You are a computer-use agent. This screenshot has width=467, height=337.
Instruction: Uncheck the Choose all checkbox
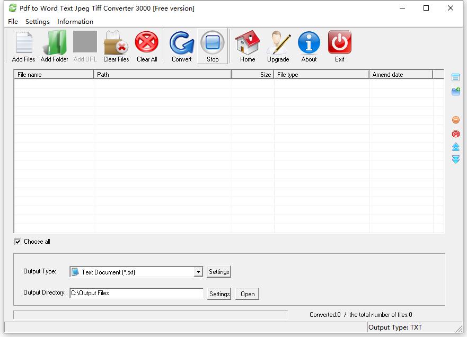point(17,242)
